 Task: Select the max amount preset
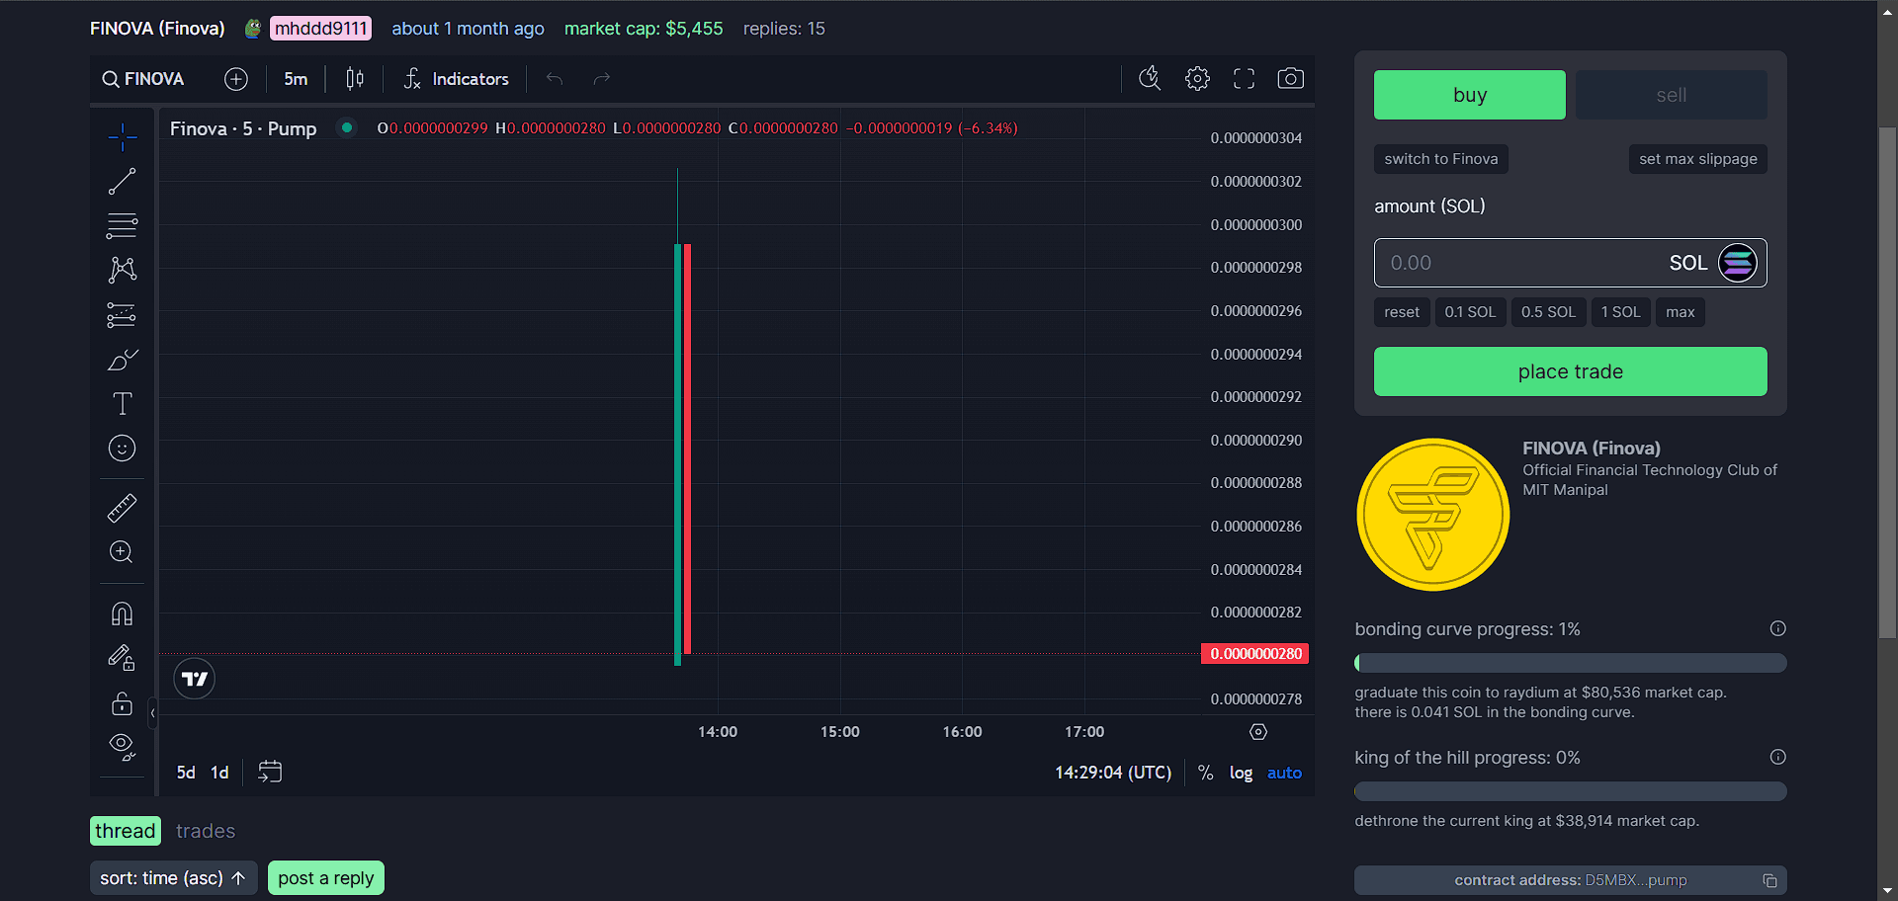pos(1681,312)
